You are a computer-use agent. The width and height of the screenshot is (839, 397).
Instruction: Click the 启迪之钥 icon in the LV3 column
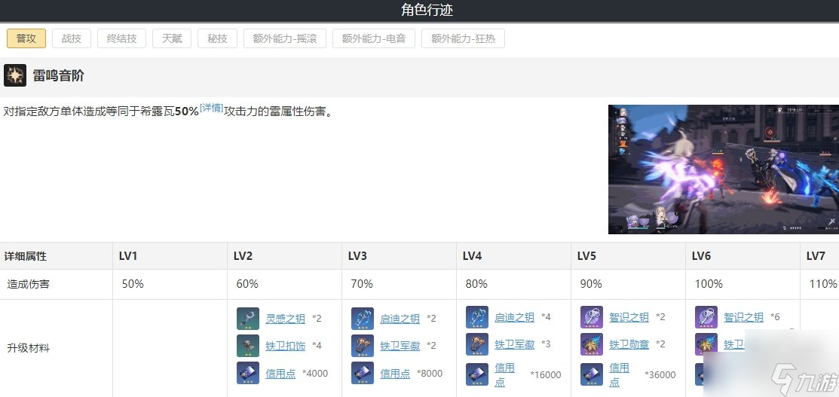click(x=363, y=319)
